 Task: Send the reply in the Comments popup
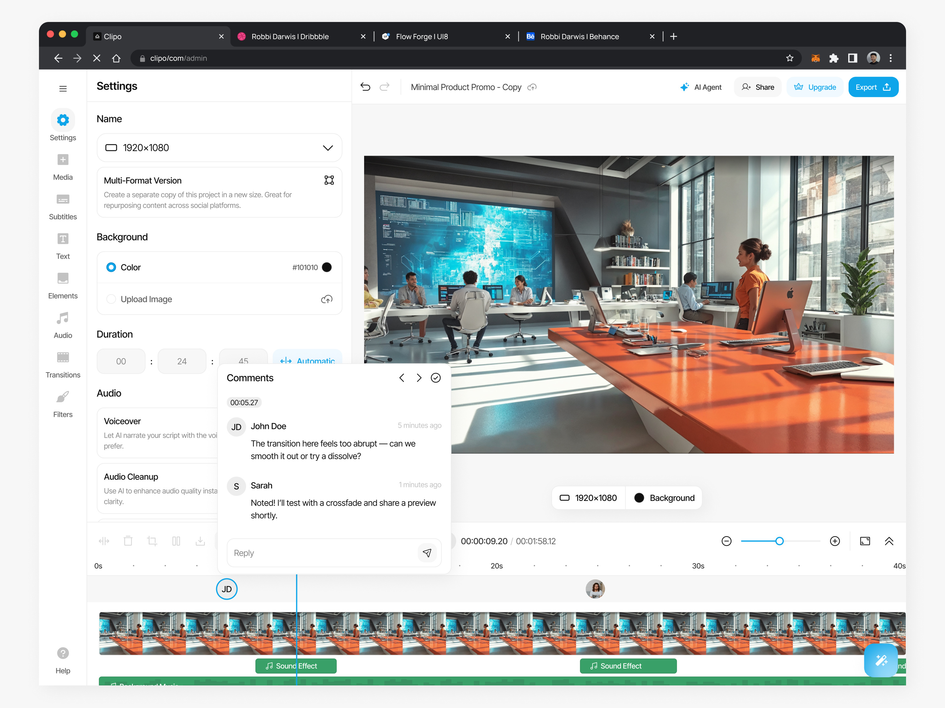tap(427, 553)
